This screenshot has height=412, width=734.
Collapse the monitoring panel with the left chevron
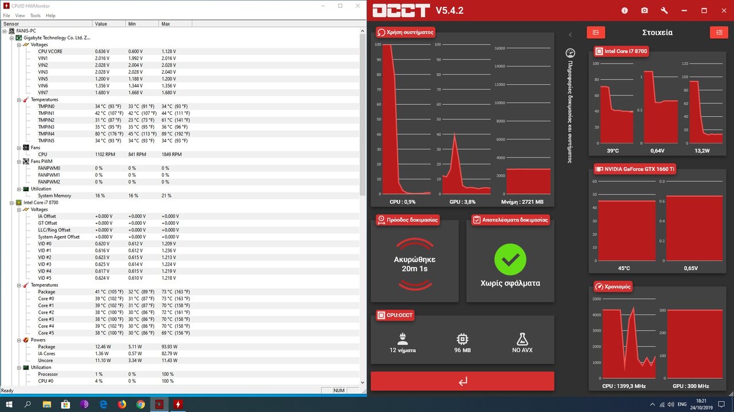click(x=570, y=35)
